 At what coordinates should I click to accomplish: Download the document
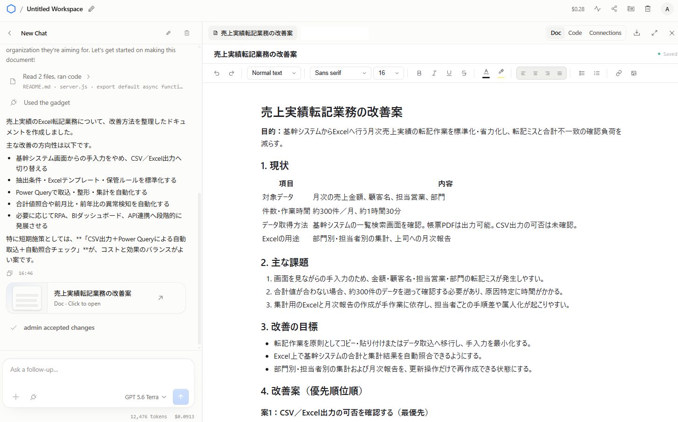point(637,33)
